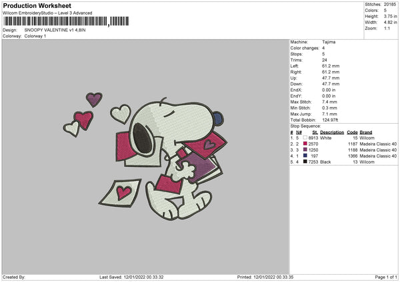
Task: Click the Colors value 5
Action: 385,11
